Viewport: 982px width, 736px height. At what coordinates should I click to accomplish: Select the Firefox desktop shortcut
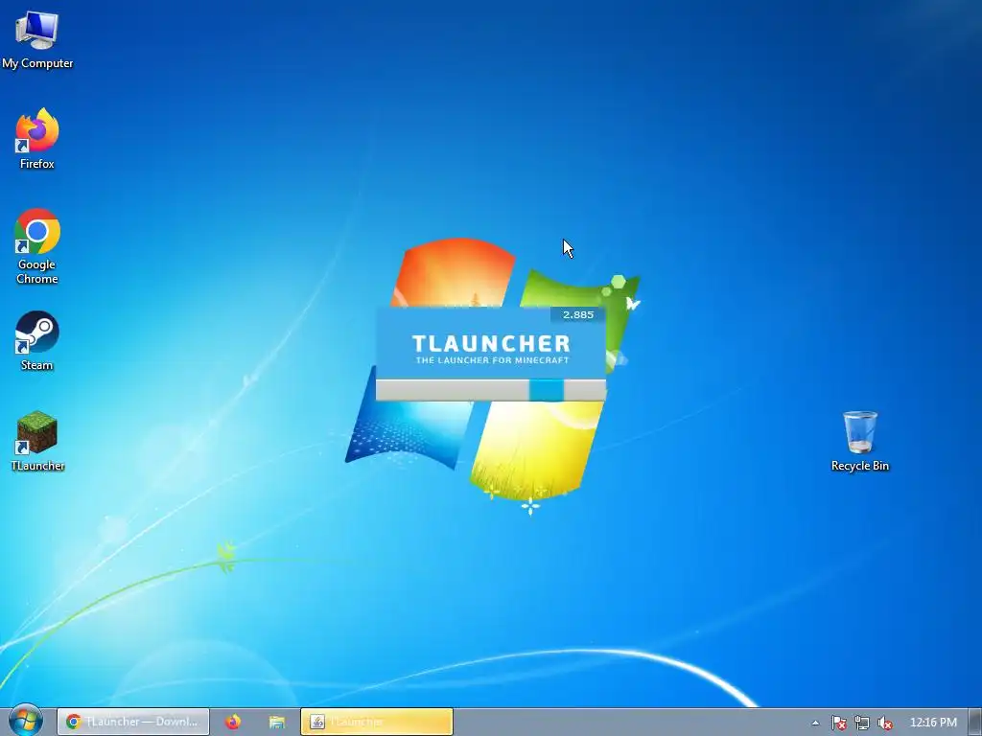point(37,139)
